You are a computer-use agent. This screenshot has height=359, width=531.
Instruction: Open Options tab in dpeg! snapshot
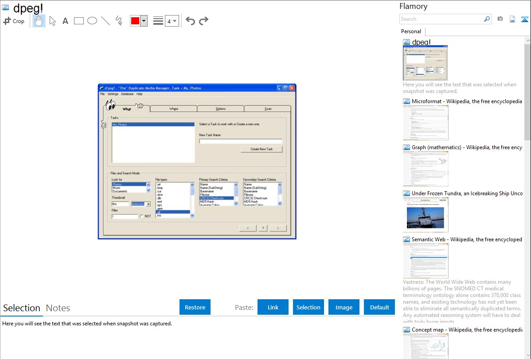220,109
